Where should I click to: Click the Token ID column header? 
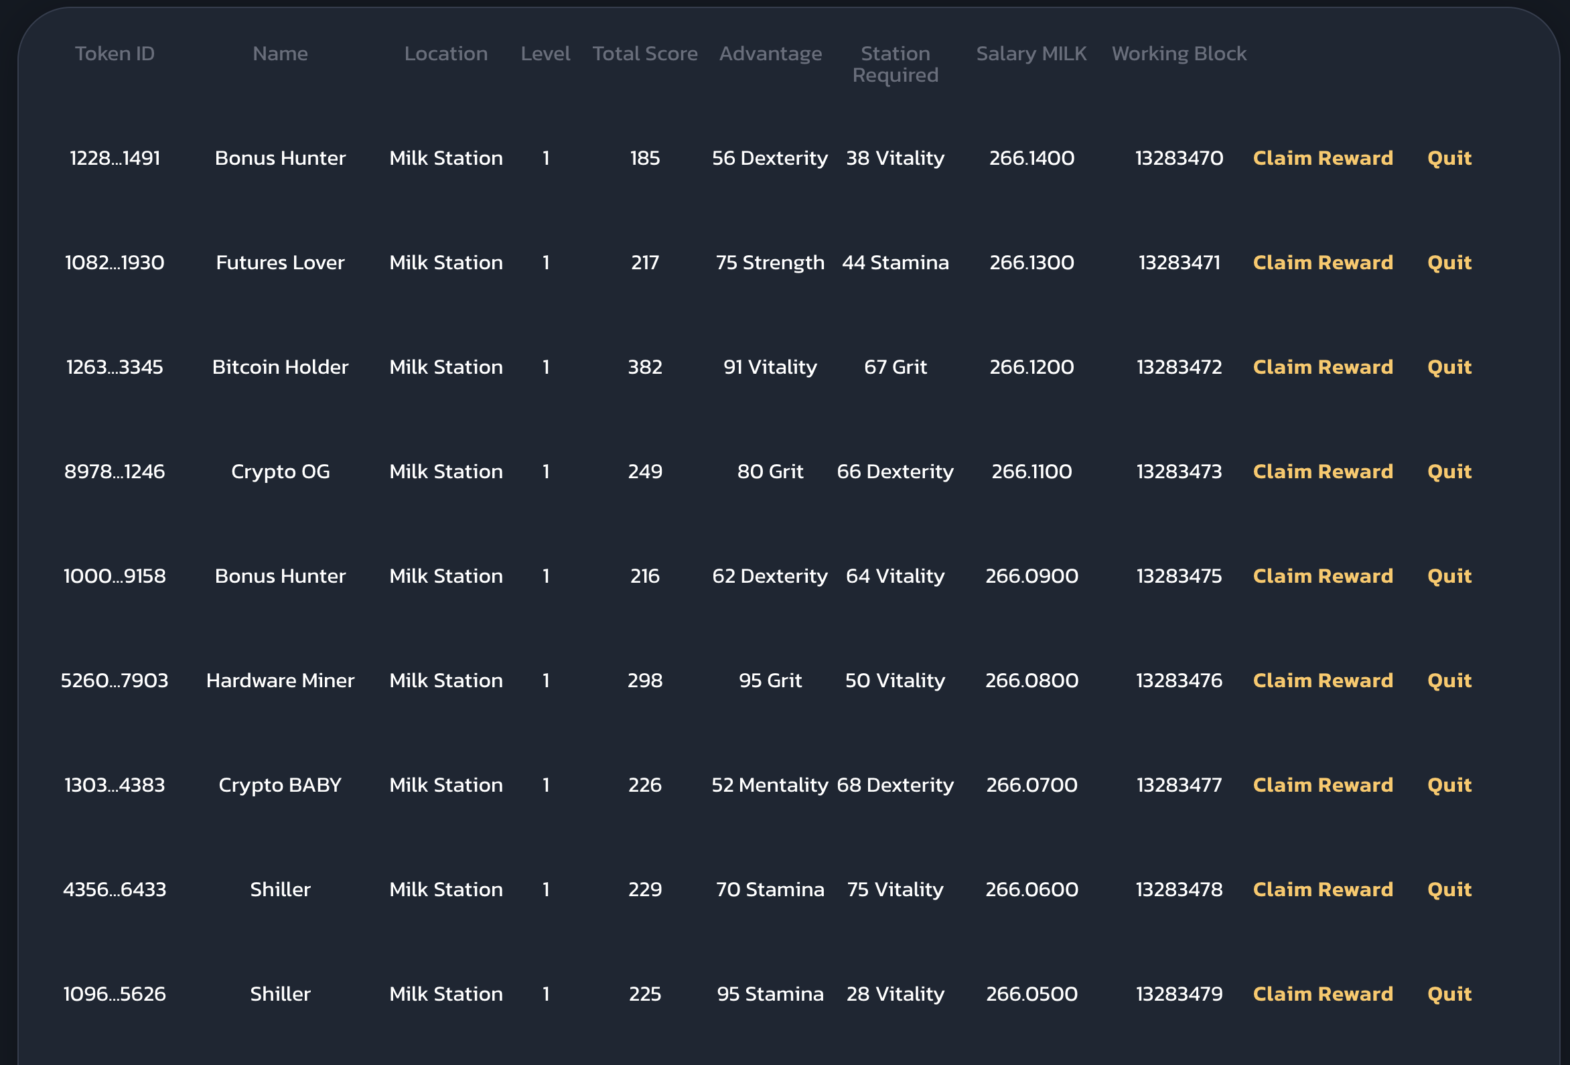click(114, 54)
